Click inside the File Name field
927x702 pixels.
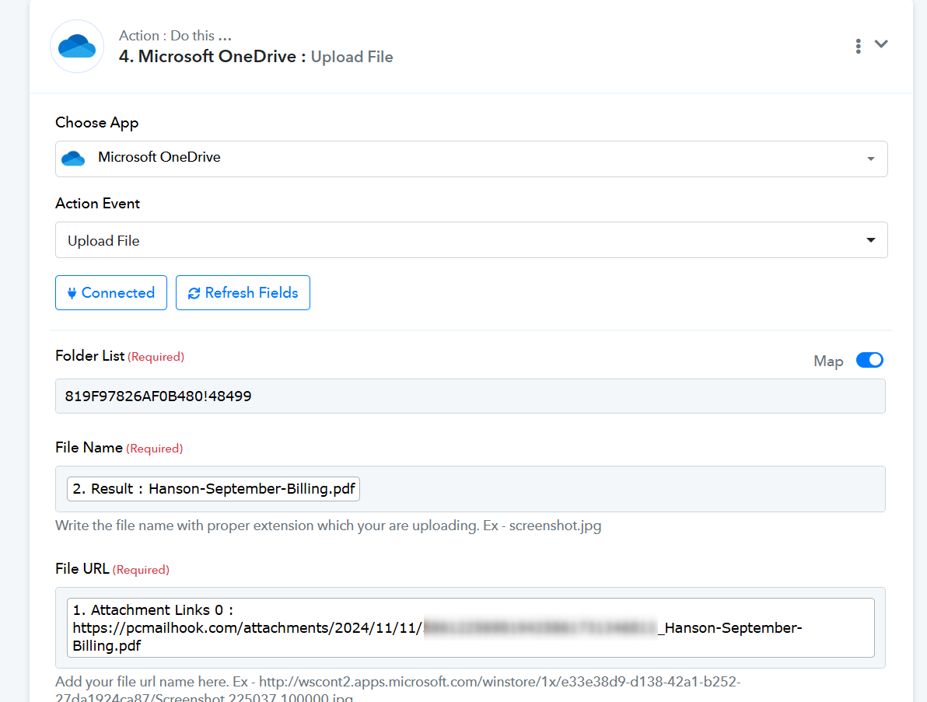click(x=470, y=489)
